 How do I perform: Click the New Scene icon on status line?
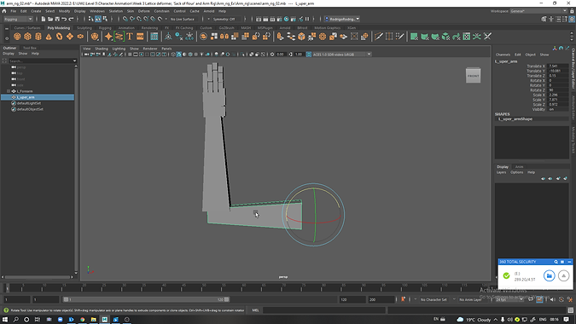[x=44, y=19]
